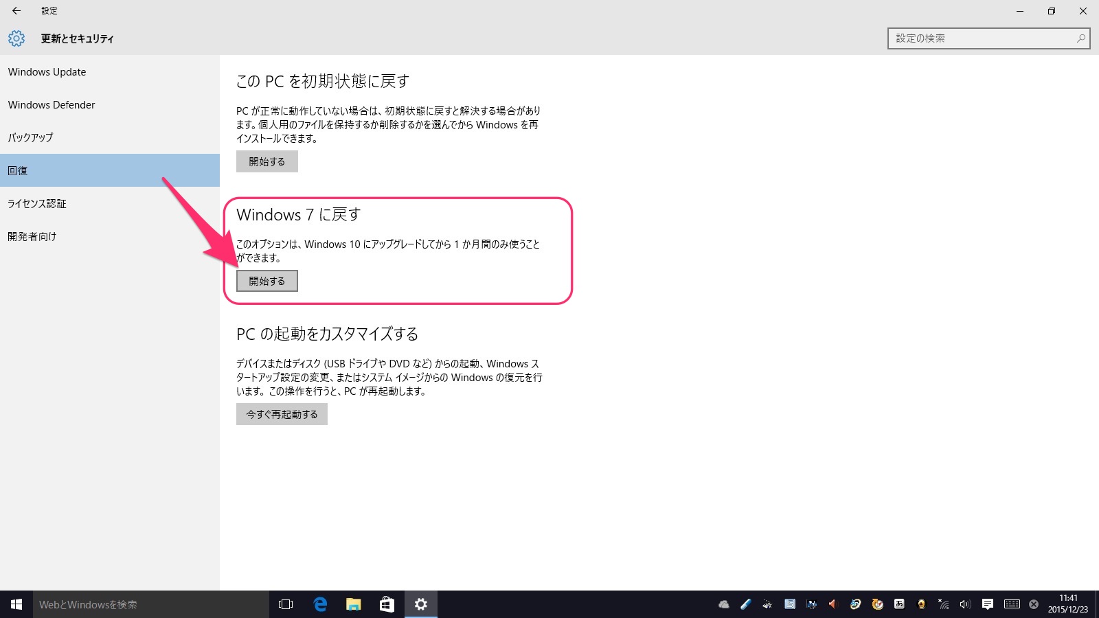The image size is (1099, 618).
Task: Go back using the arrow in title bar
Action: click(16, 11)
